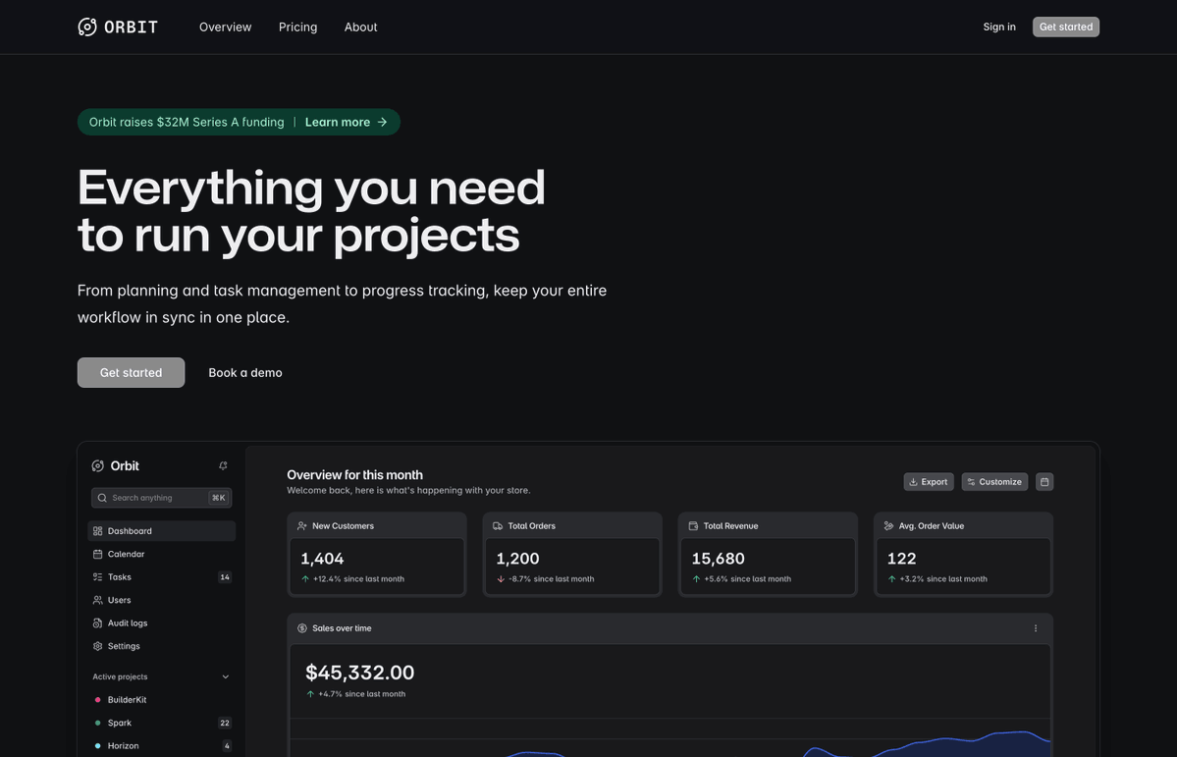Click the Export button
Image resolution: width=1177 pixels, height=757 pixels.
929,482
